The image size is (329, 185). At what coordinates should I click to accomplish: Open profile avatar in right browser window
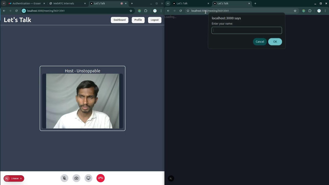pos(319,11)
